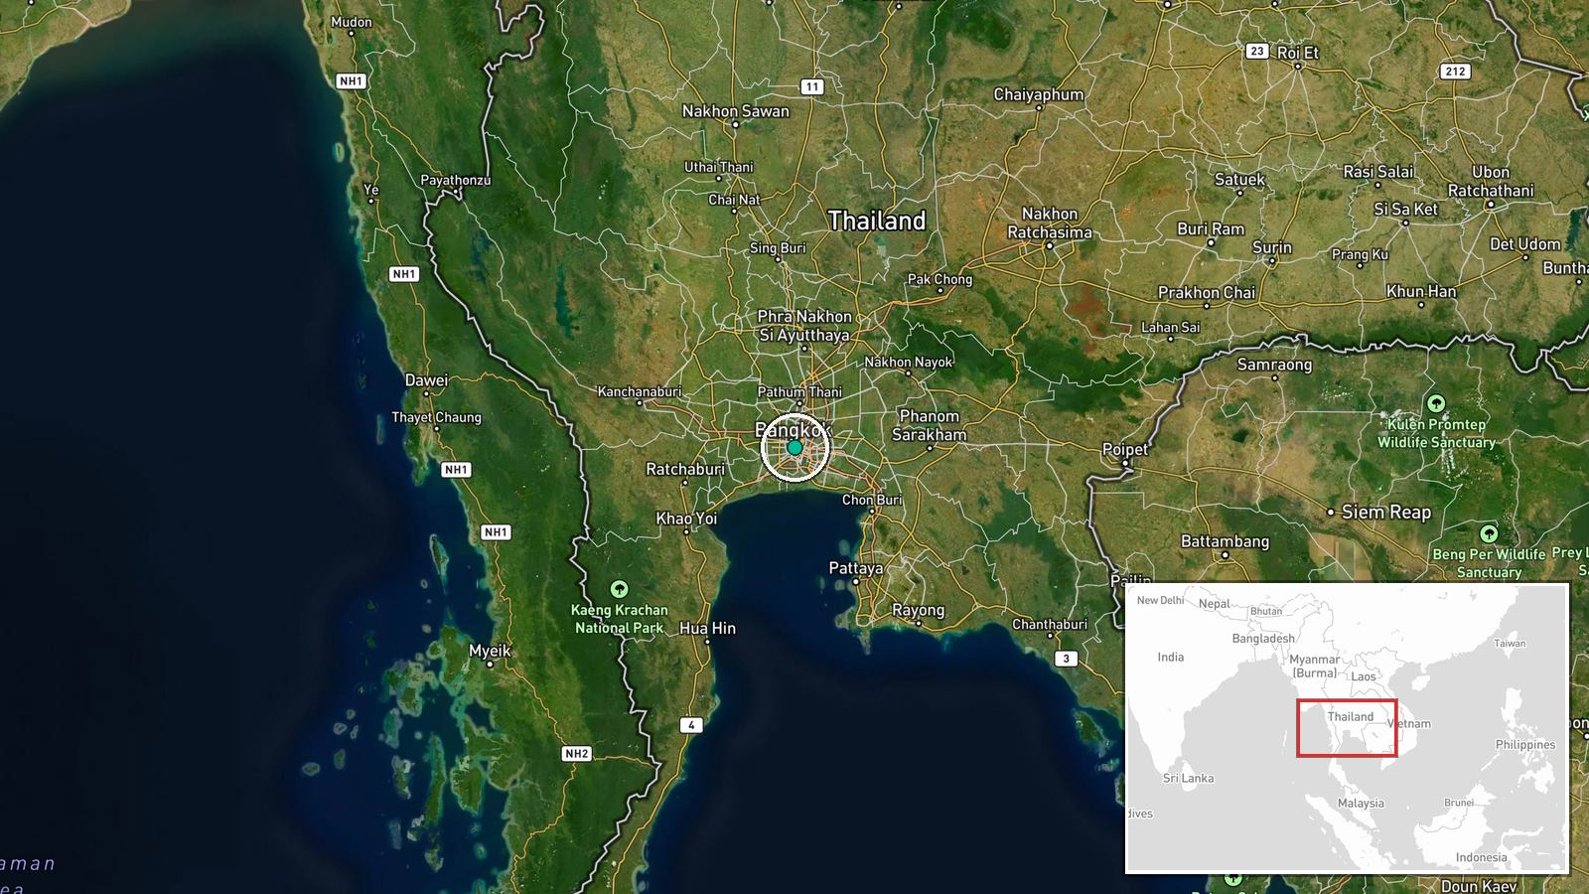Click the Hua Hin label
1589x894 pixels.
point(708,628)
